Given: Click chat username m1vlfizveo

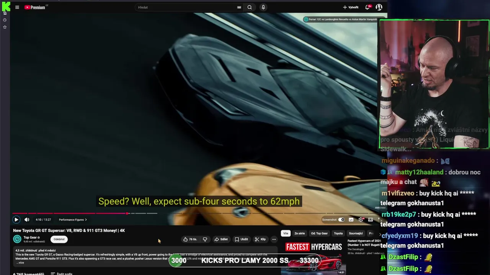Looking at the screenshot, I should pyautogui.click(x=398, y=193).
